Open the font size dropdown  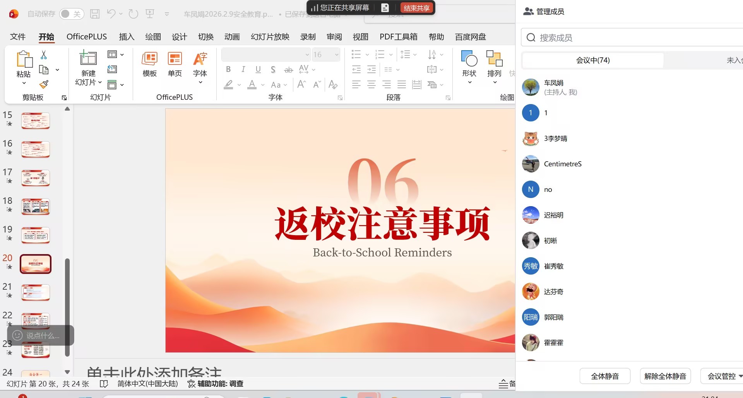click(336, 55)
